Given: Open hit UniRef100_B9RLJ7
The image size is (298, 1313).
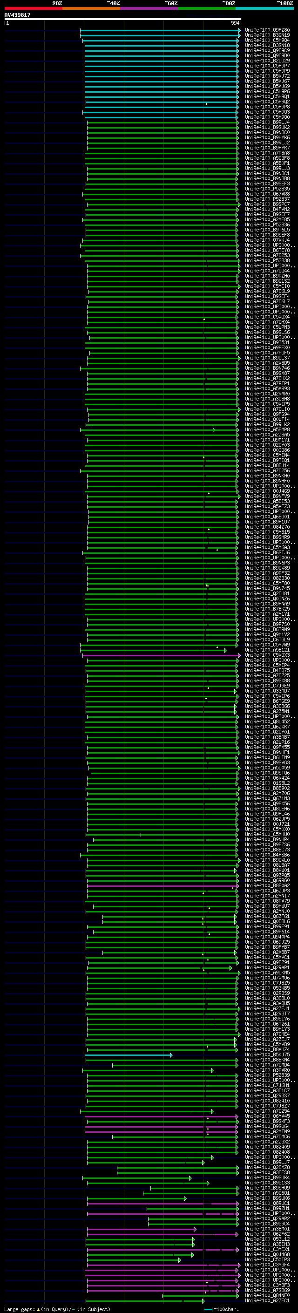Looking at the screenshot, I should [x=267, y=1162].
